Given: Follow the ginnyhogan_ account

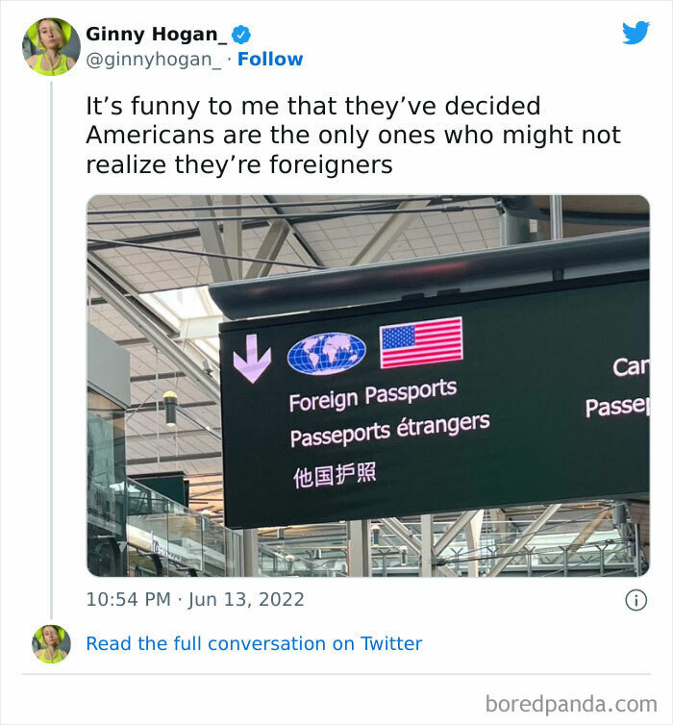Looking at the screenshot, I should click(270, 59).
